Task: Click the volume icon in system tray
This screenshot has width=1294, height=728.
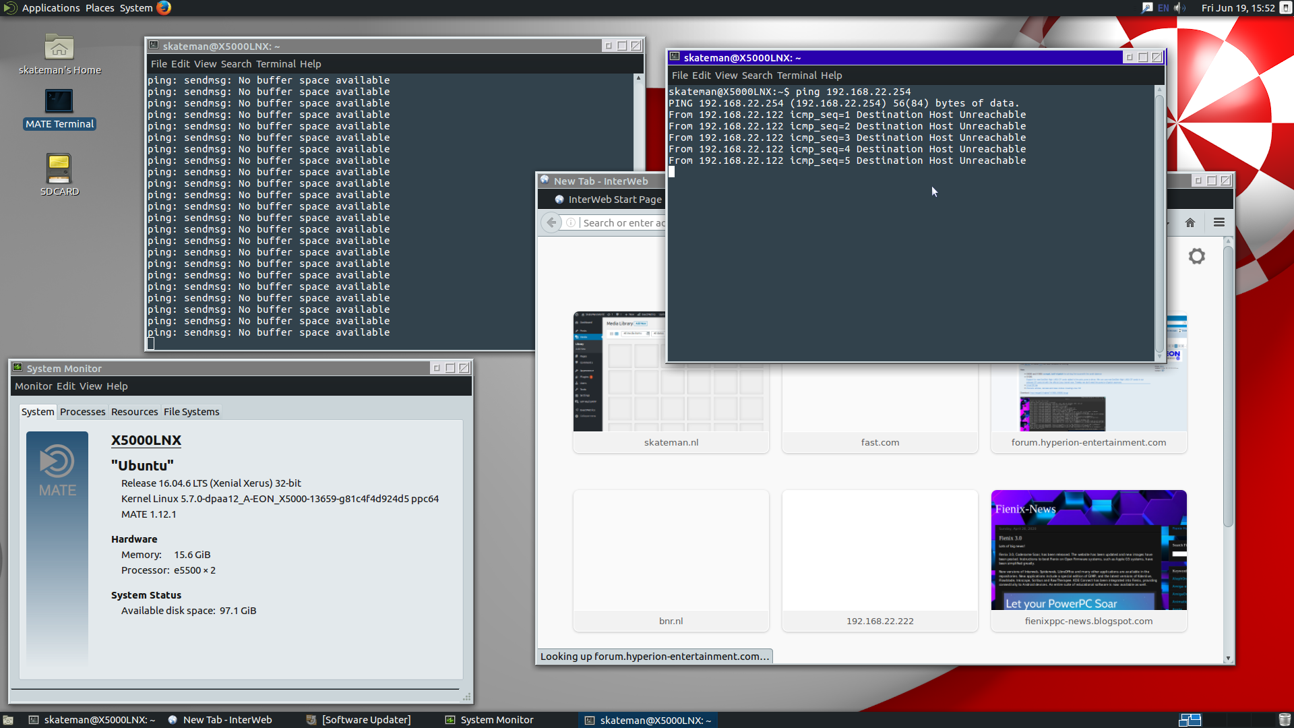Action: [1179, 8]
